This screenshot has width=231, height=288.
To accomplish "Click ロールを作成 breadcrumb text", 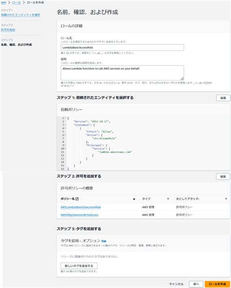I will click(x=35, y=2).
